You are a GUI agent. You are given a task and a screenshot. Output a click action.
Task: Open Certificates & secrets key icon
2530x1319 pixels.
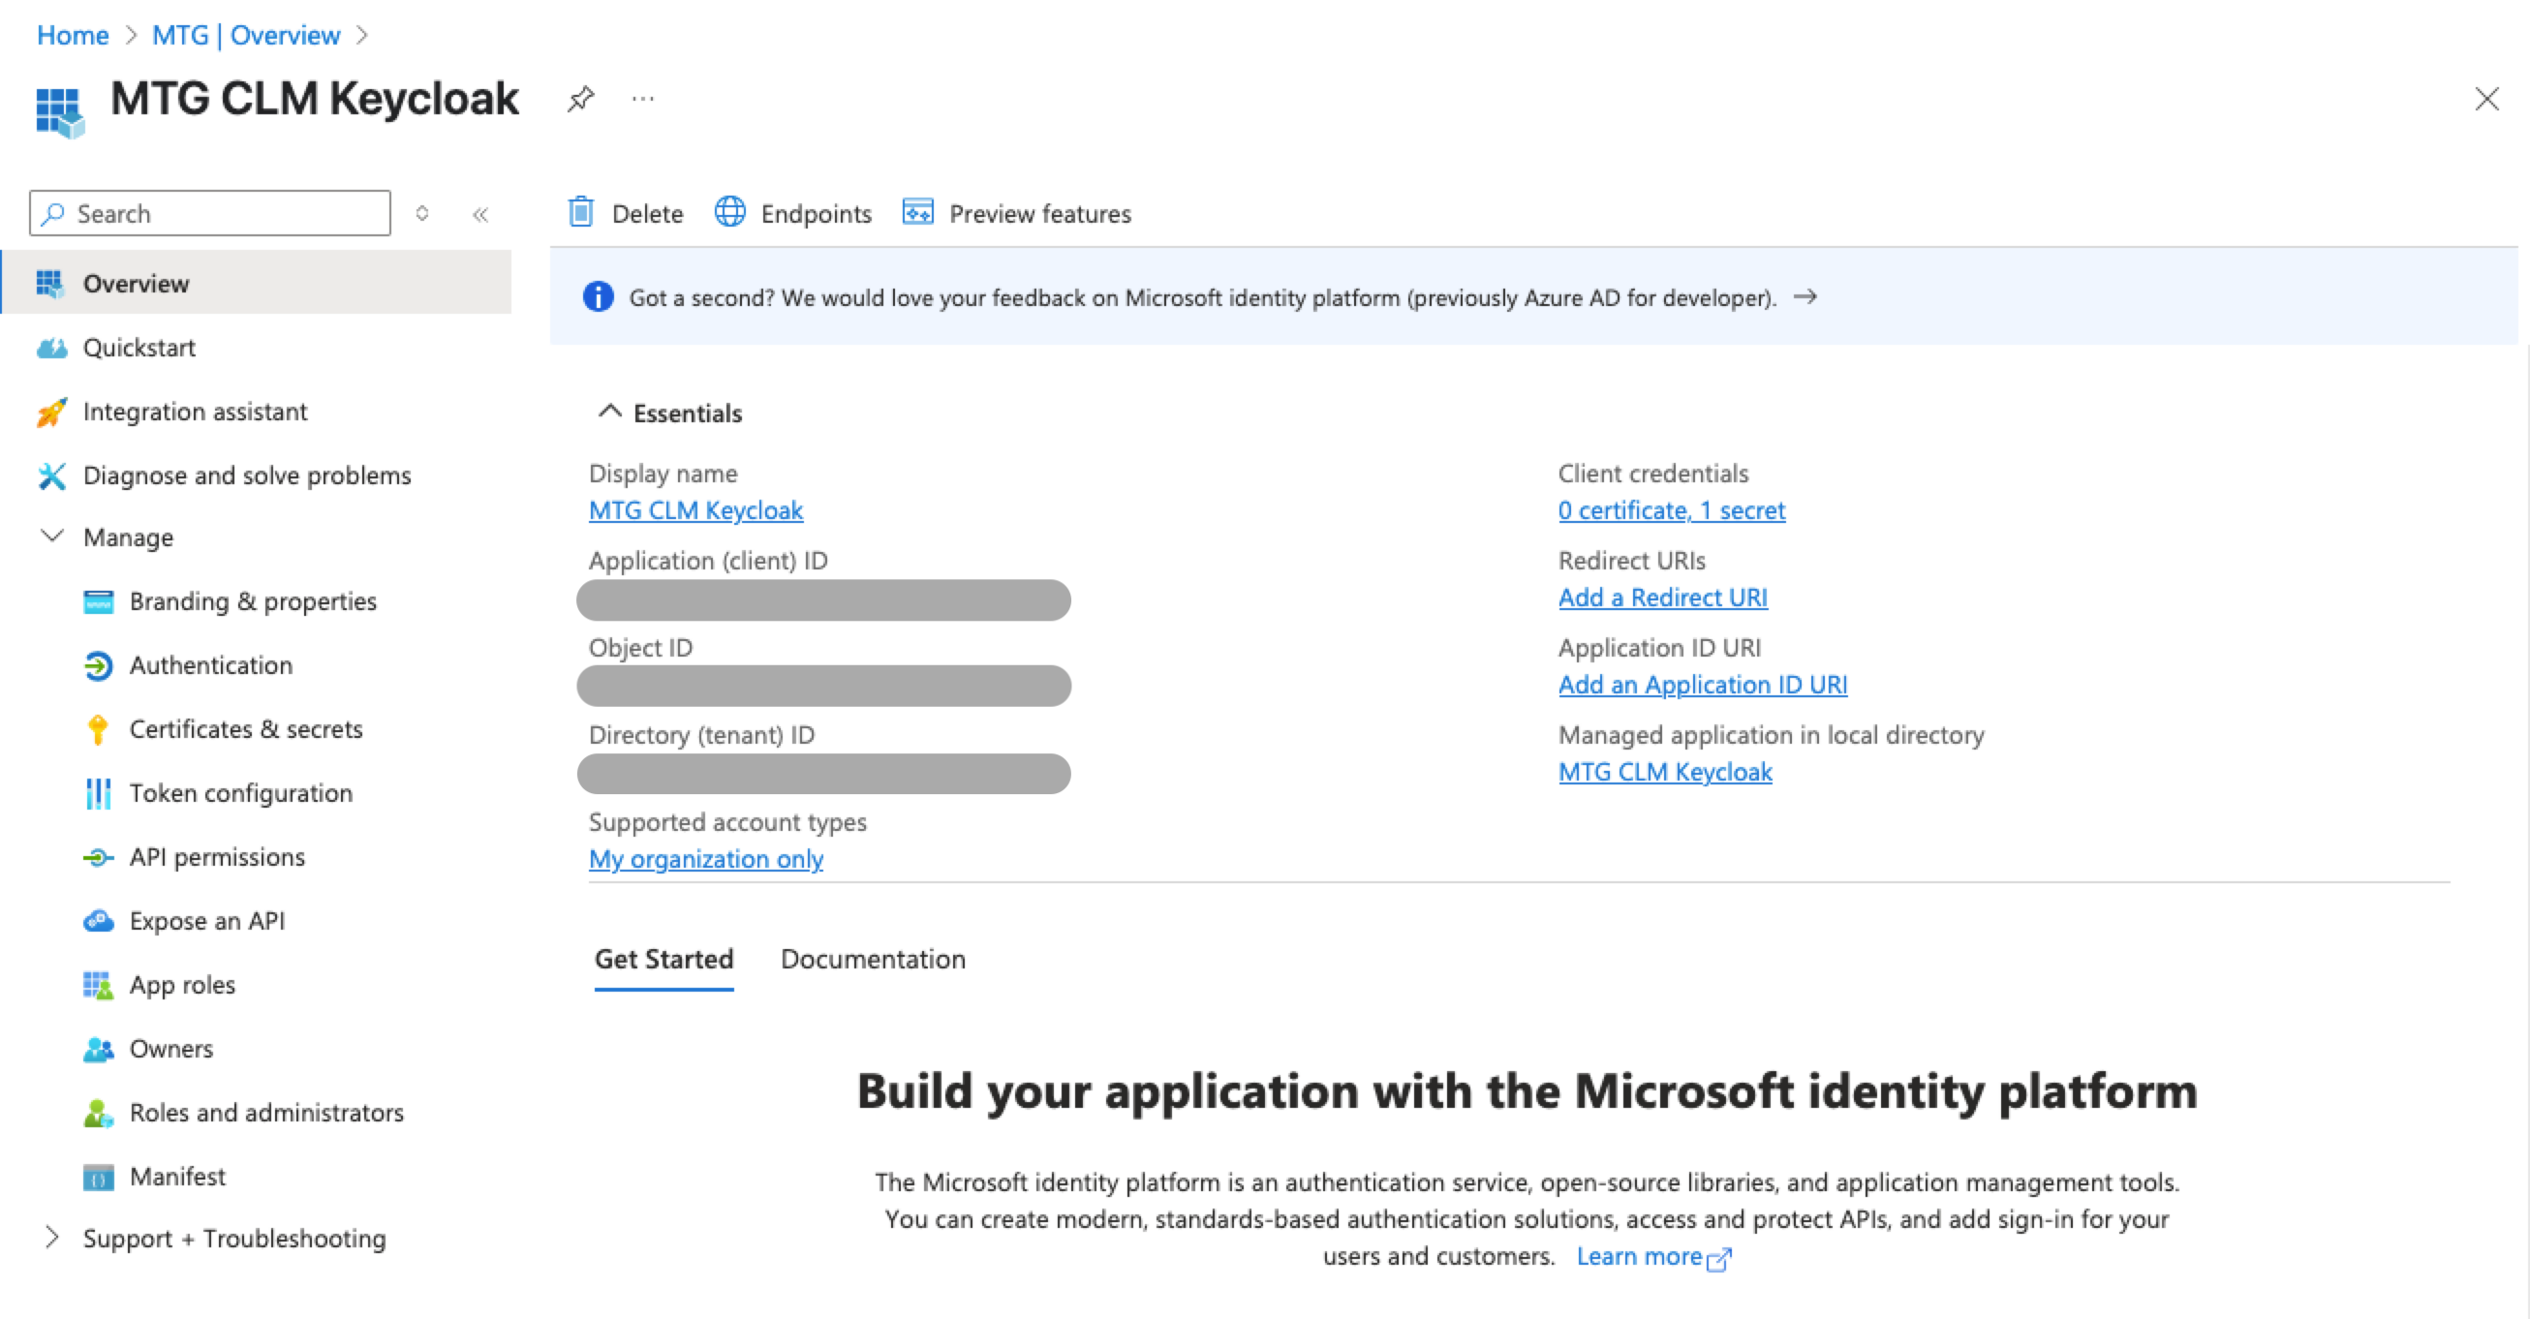click(97, 728)
